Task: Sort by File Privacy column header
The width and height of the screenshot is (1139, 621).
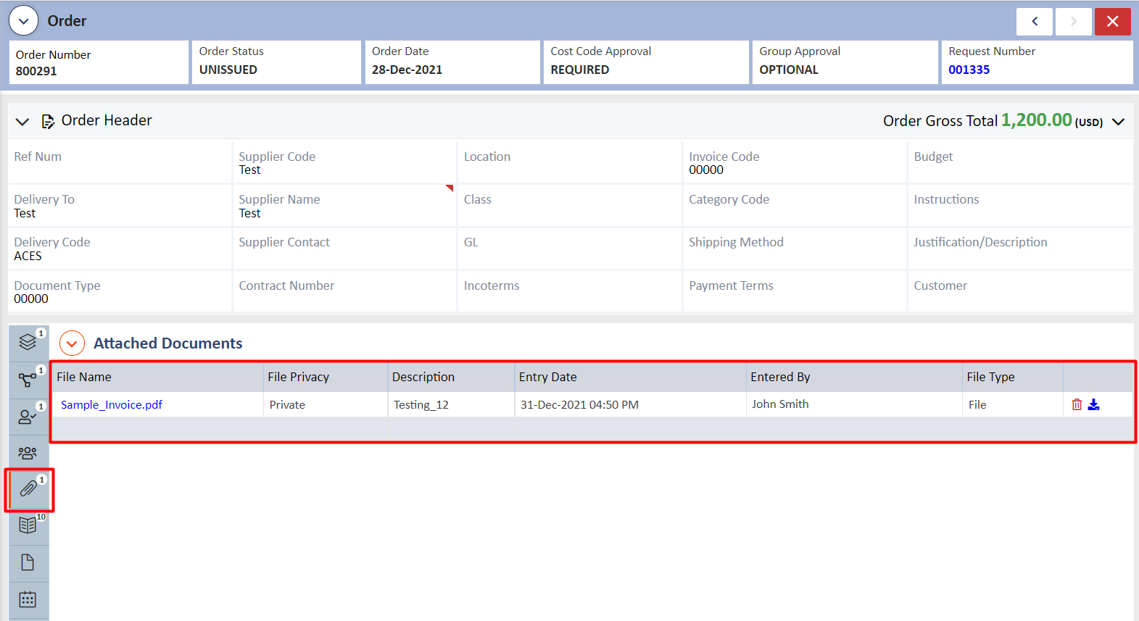Action: point(326,377)
